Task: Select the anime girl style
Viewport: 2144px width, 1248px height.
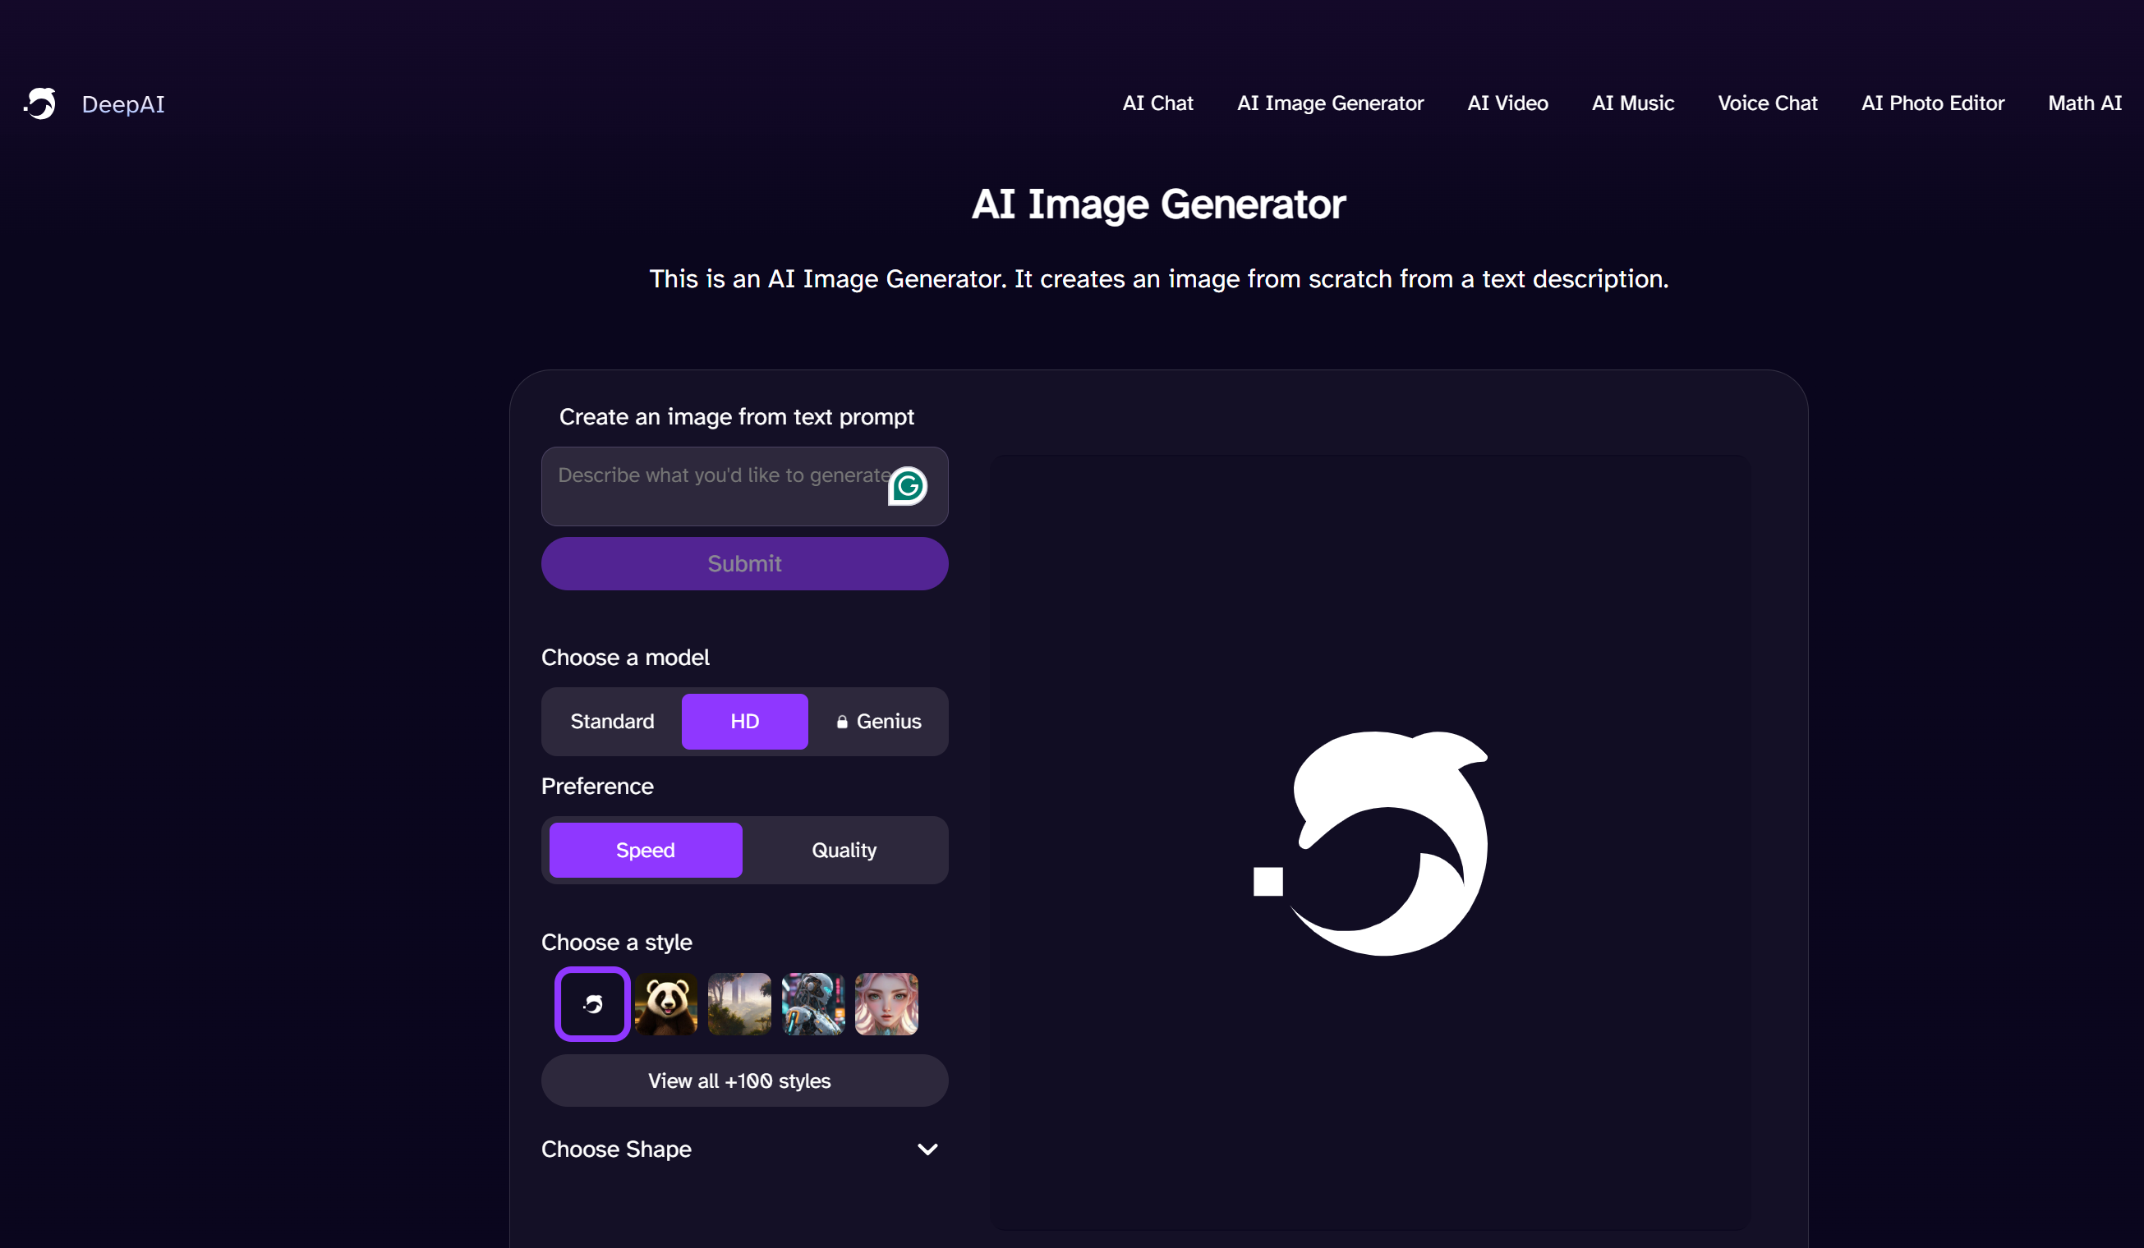Action: point(886,1004)
